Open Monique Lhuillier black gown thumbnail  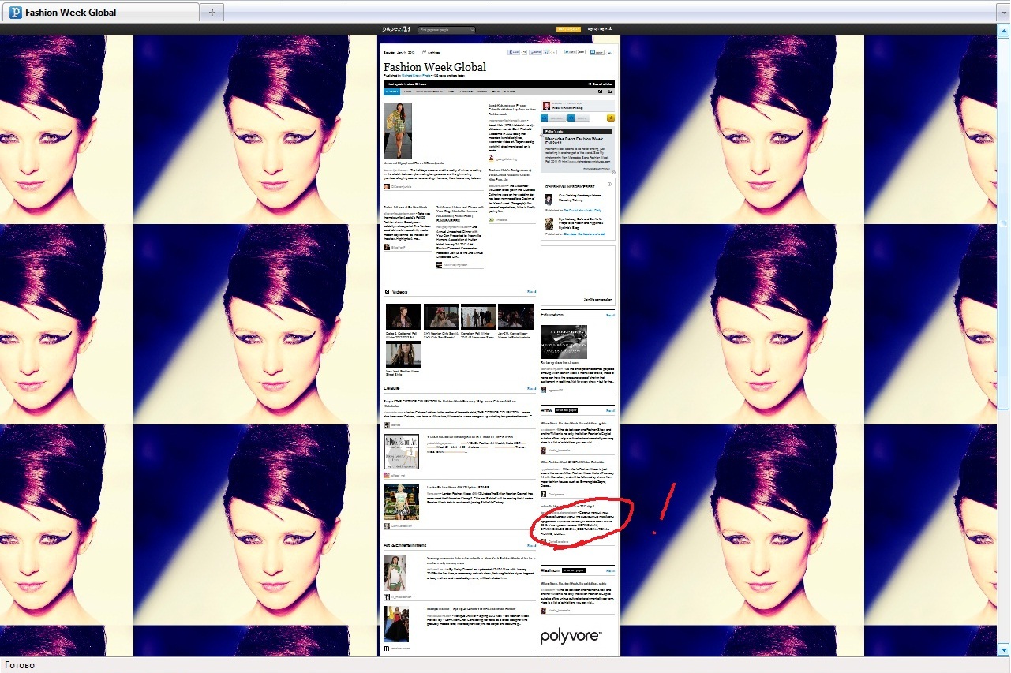click(x=396, y=624)
